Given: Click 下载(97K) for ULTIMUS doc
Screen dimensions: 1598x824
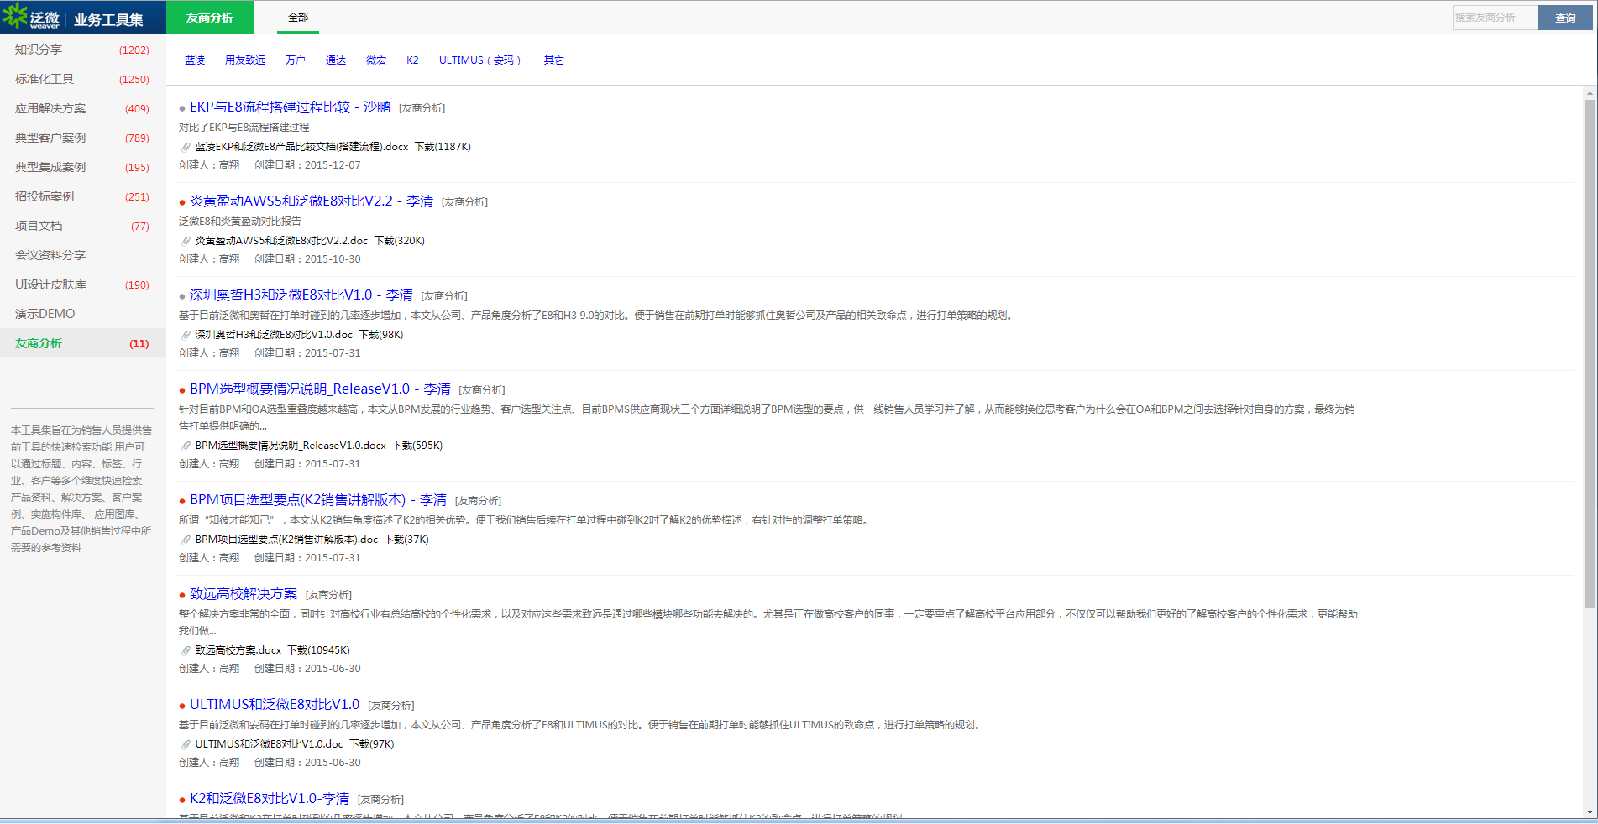Looking at the screenshot, I should click(x=372, y=744).
